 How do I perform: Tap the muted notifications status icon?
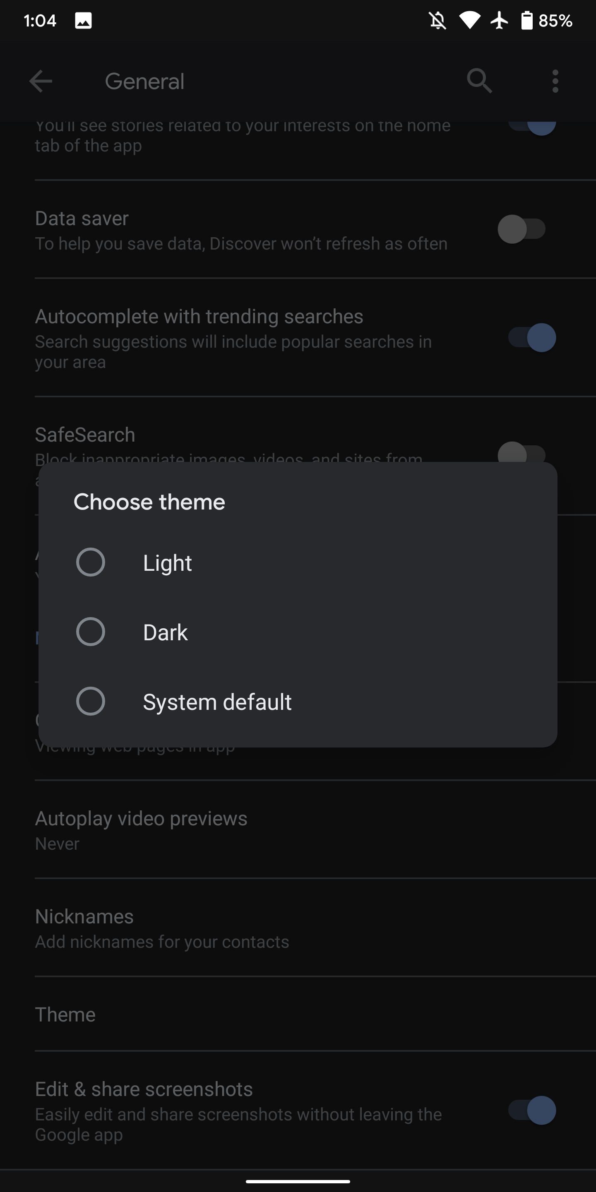tap(437, 20)
